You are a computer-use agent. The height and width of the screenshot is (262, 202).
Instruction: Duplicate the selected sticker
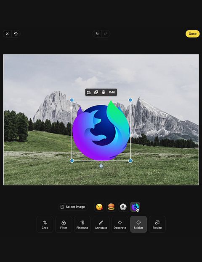click(x=96, y=92)
